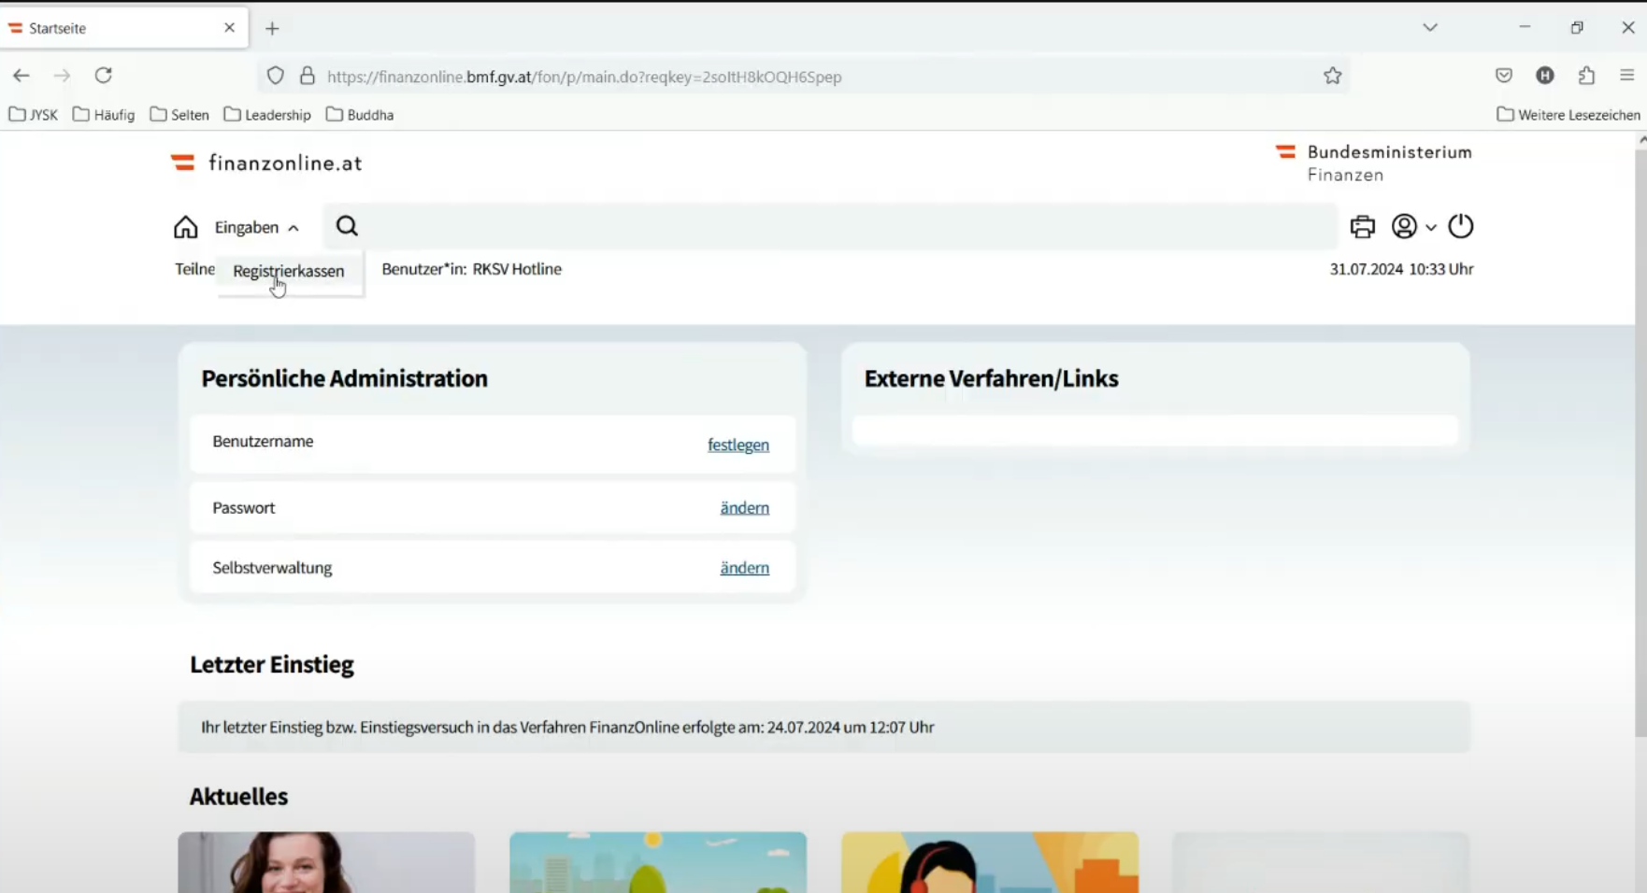Click the Startseite browser tab
This screenshot has width=1647, height=893.
112,28
